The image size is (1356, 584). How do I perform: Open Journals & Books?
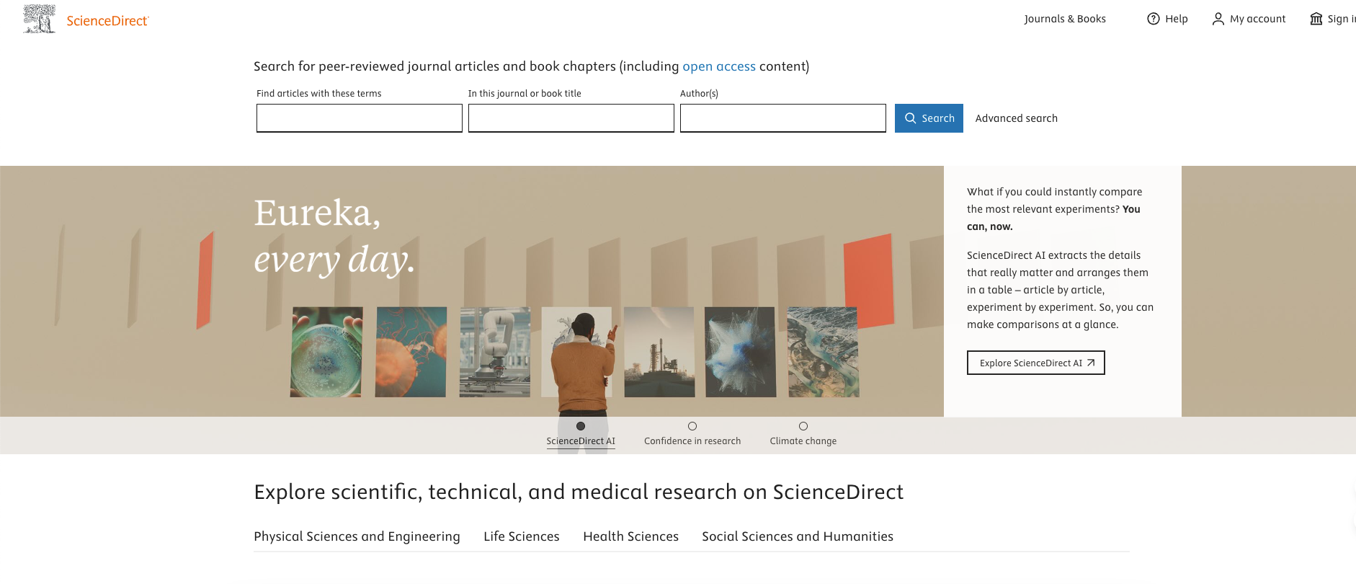1065,19
